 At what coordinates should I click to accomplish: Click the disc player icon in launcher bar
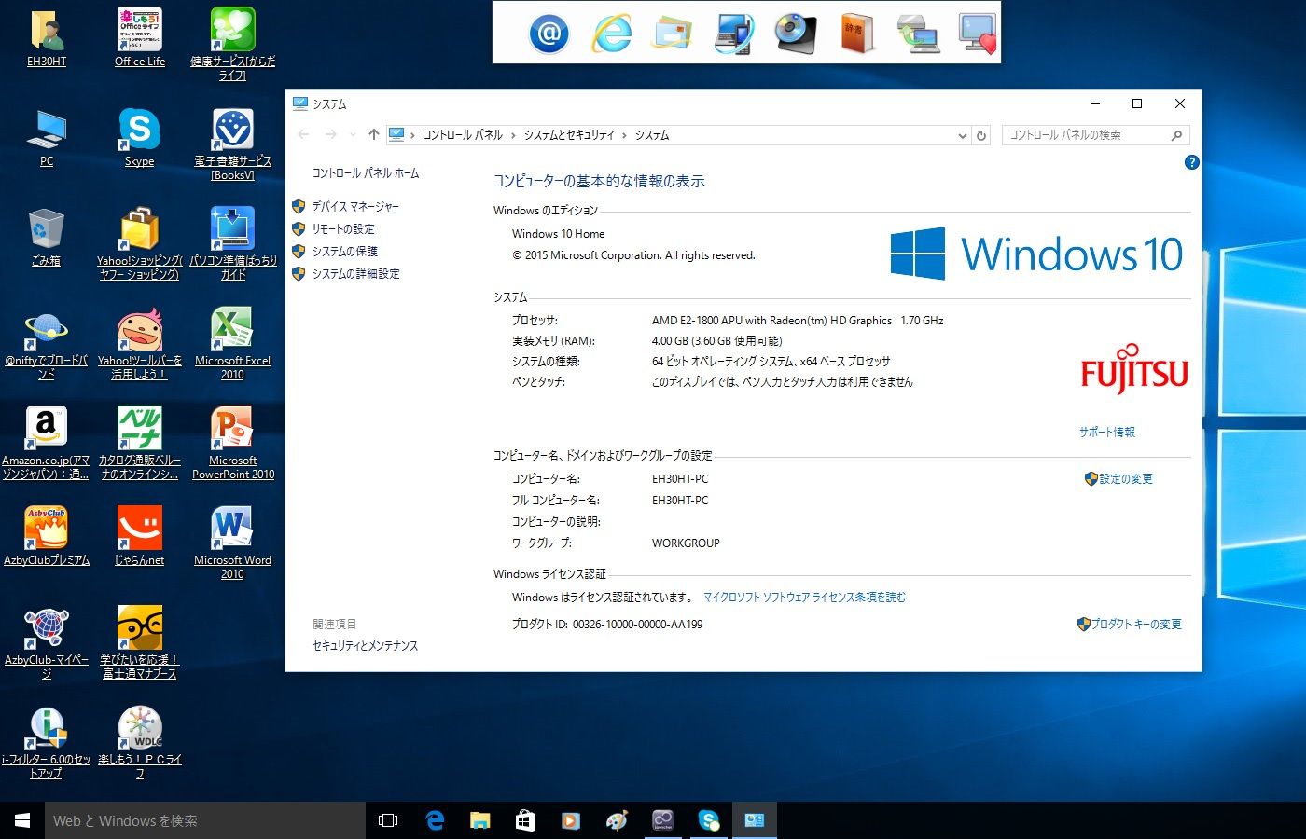(x=796, y=34)
